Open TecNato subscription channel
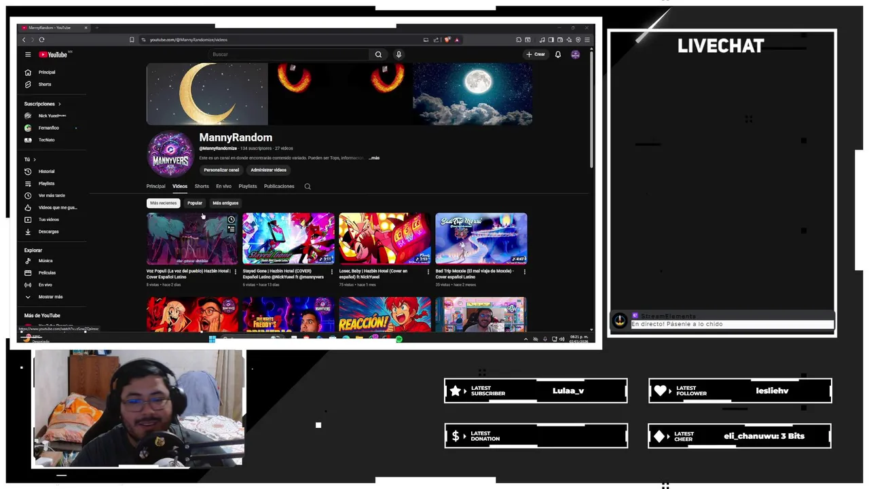Image resolution: width=869 pixels, height=489 pixels. 46,140
